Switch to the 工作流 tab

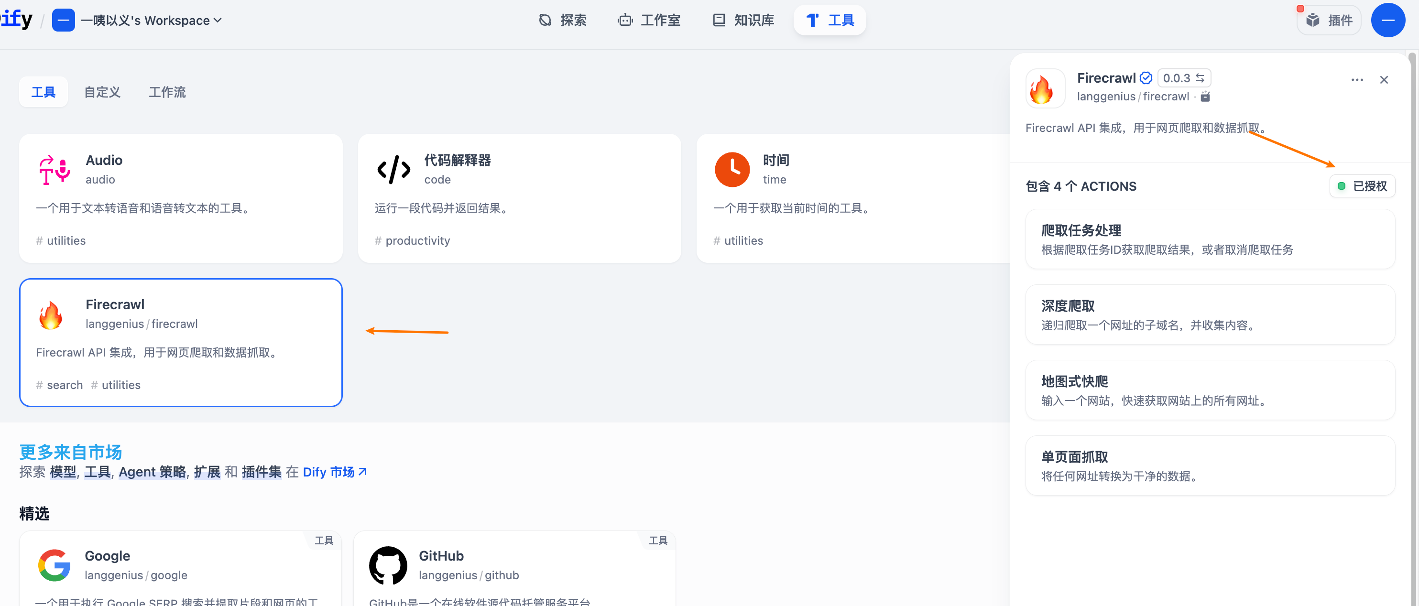tap(167, 92)
